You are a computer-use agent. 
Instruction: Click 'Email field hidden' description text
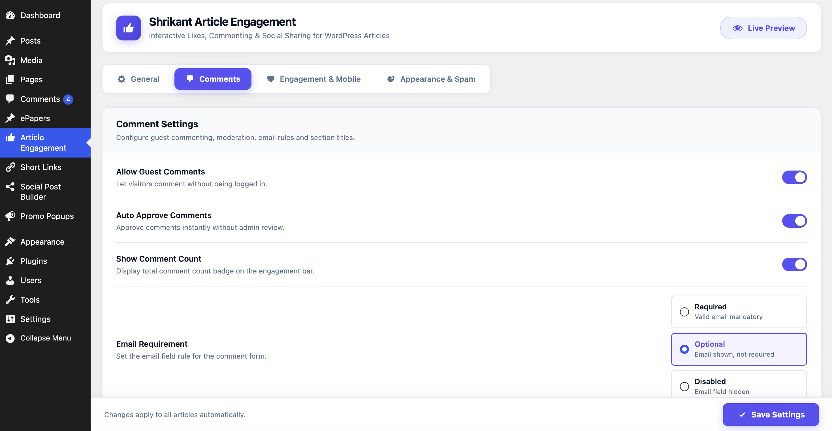[722, 392]
